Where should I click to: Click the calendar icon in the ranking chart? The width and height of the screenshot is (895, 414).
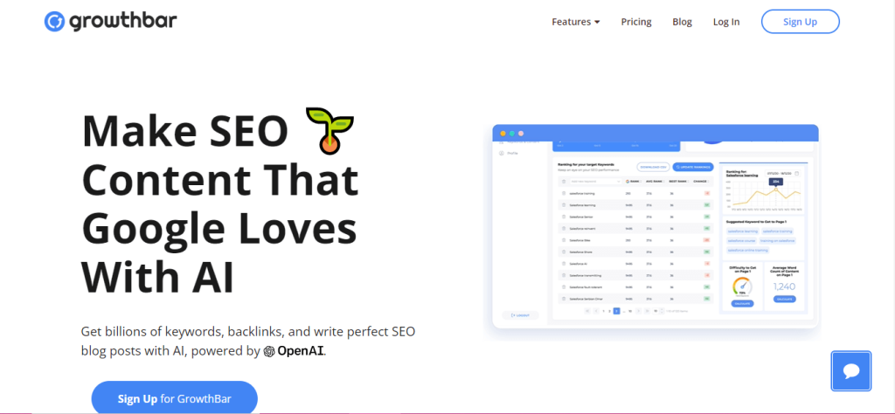(797, 173)
